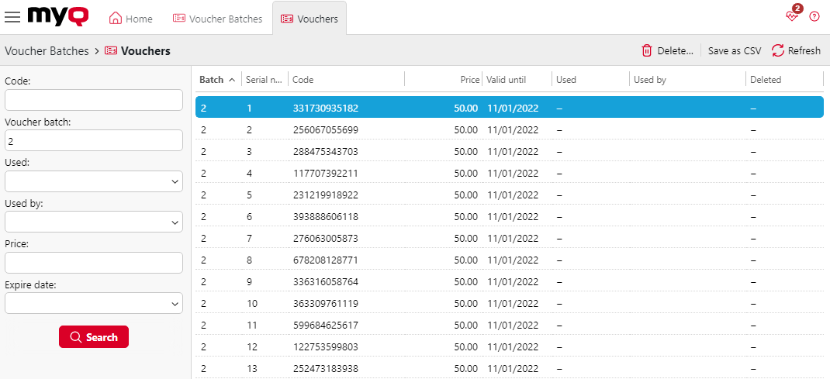Open the health alerts icon with badge
The width and height of the screenshot is (830, 379).
tap(792, 16)
